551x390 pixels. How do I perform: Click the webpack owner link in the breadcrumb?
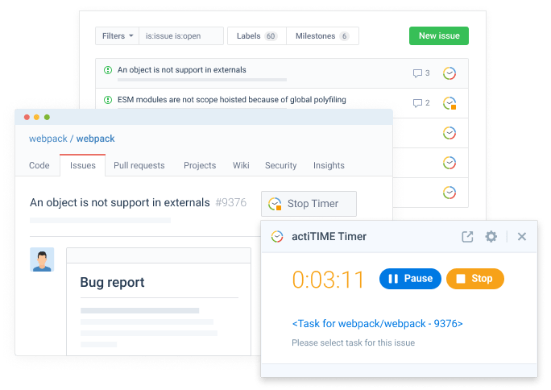point(48,139)
